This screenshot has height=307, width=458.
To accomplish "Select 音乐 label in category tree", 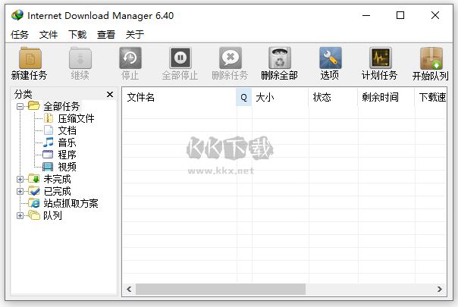I will (x=67, y=143).
